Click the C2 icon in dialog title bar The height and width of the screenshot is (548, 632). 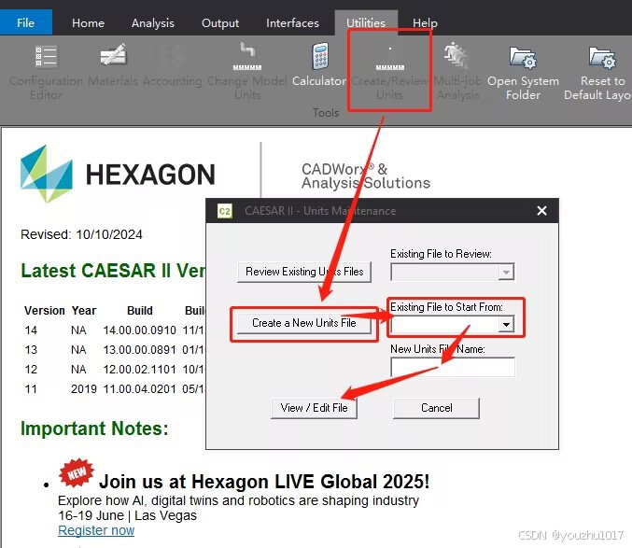(x=225, y=211)
